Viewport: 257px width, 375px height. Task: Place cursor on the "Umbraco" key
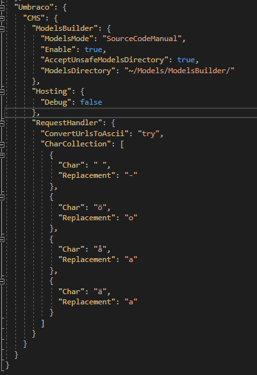(x=34, y=7)
